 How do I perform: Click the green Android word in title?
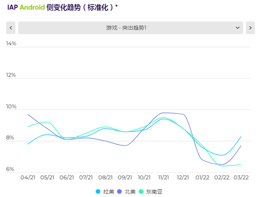(x=32, y=7)
